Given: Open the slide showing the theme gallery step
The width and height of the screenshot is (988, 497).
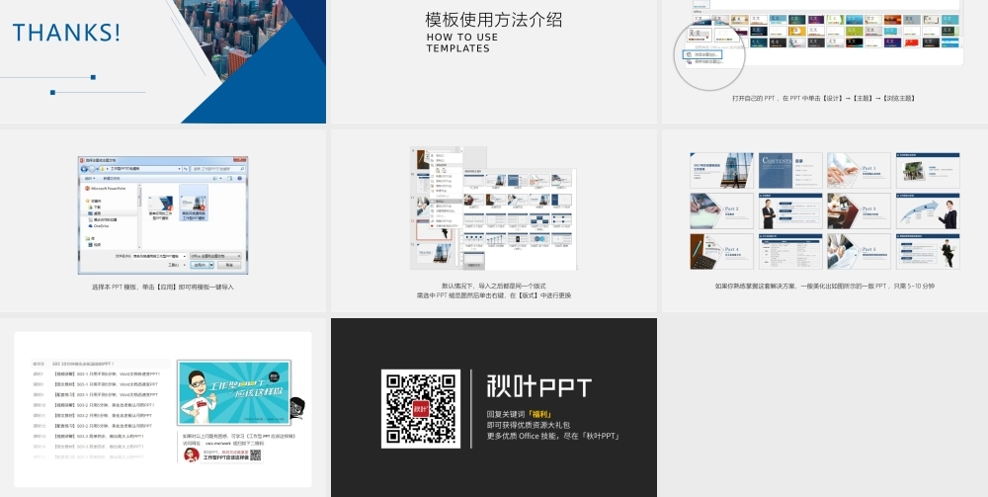Looking at the screenshot, I should coord(825,61).
